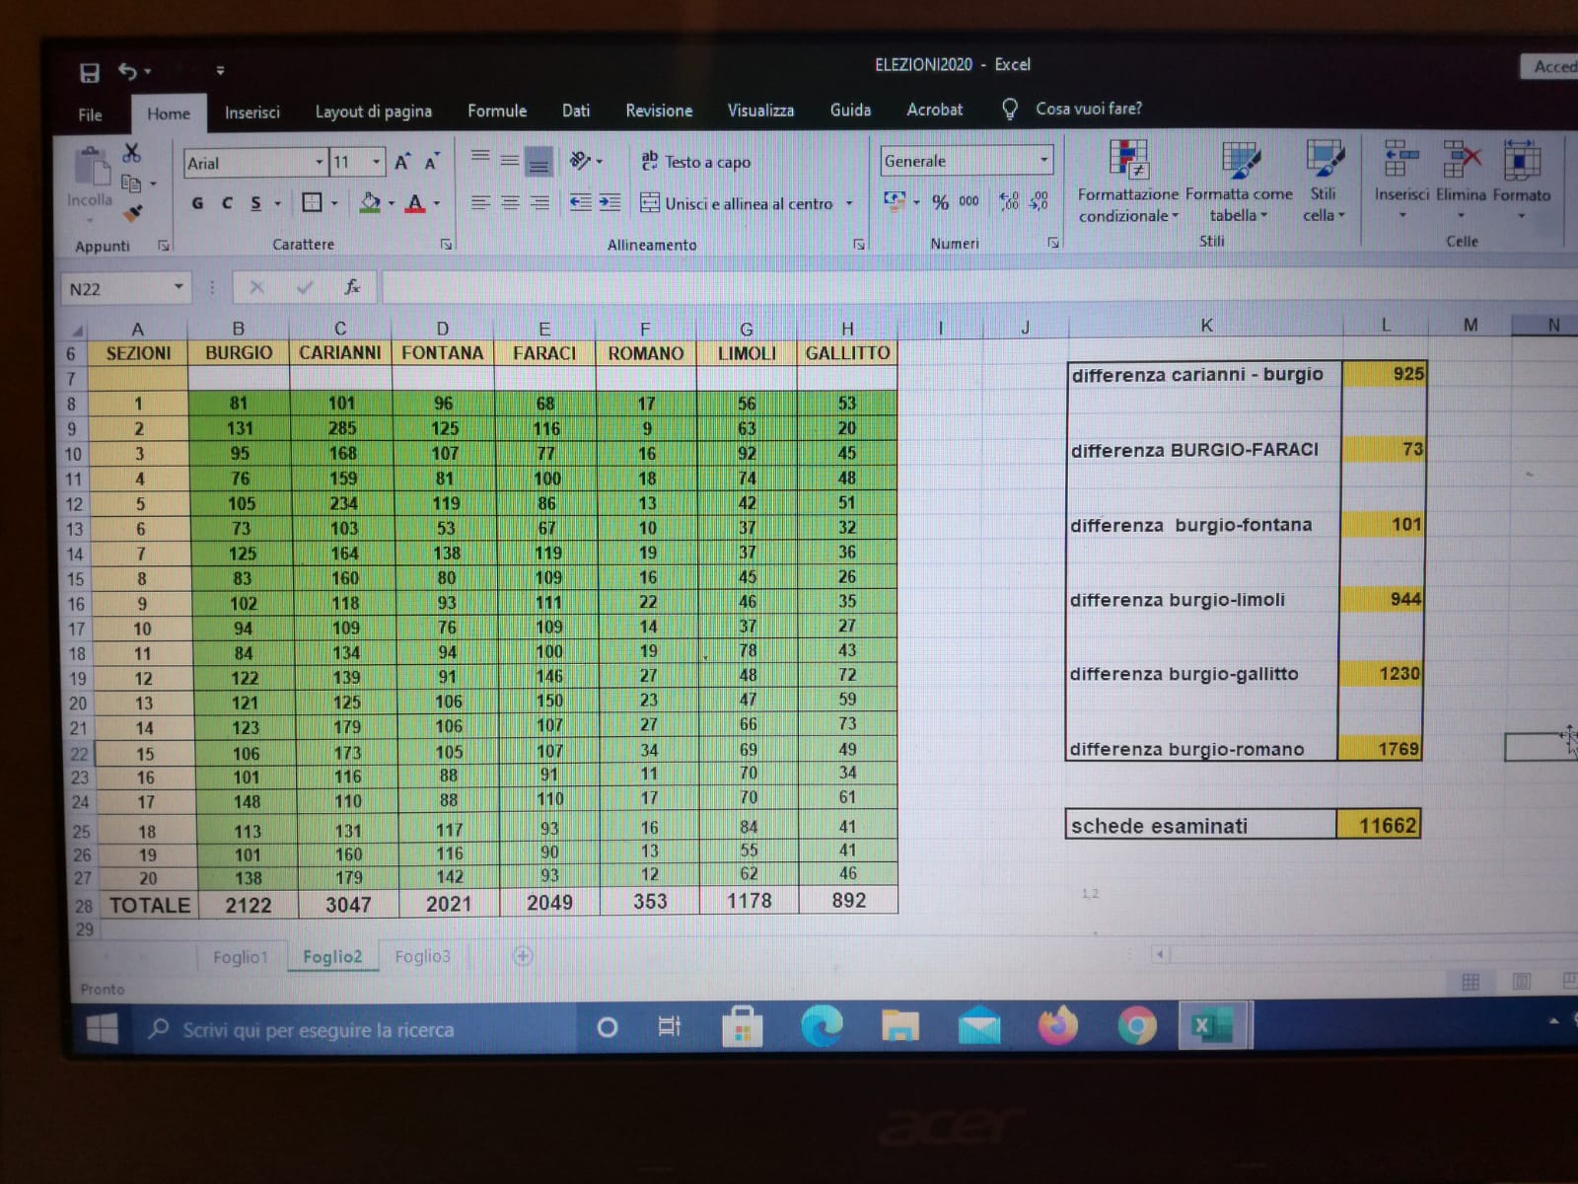This screenshot has height=1184, width=1578.
Task: Click the insert function fx icon
Action: (x=352, y=287)
